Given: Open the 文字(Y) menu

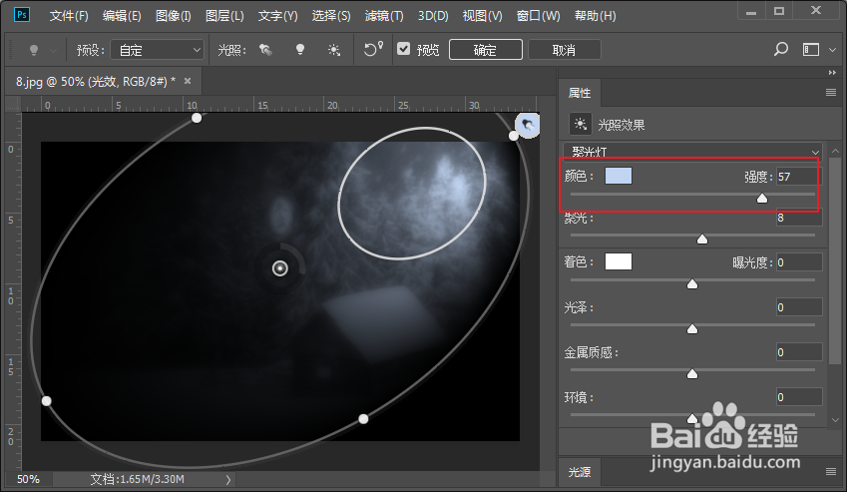Looking at the screenshot, I should pyautogui.click(x=277, y=16).
